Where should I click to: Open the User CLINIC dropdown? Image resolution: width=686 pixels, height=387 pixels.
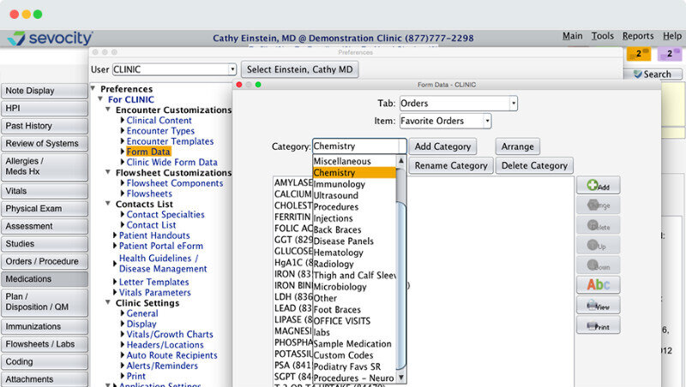pos(232,69)
